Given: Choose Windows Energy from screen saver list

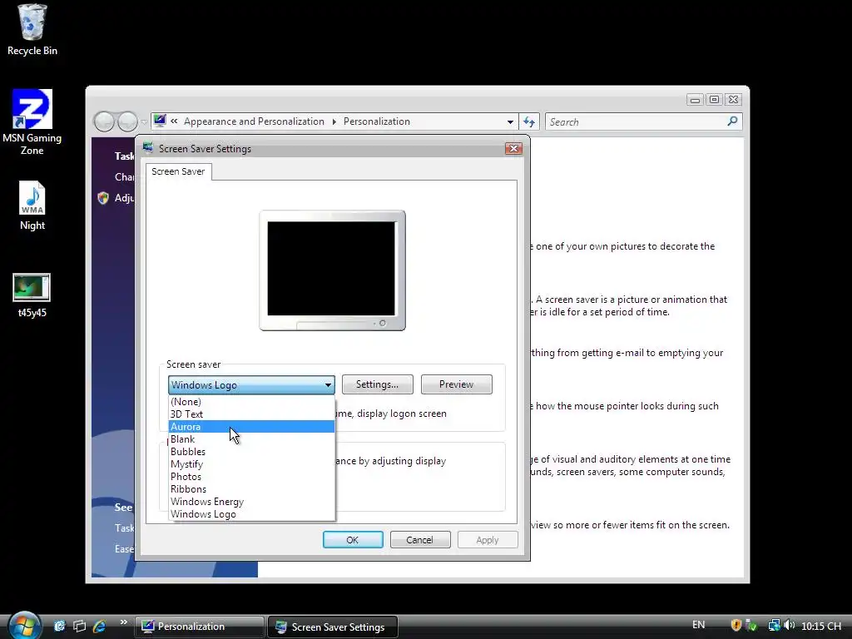Looking at the screenshot, I should tap(251, 502).
